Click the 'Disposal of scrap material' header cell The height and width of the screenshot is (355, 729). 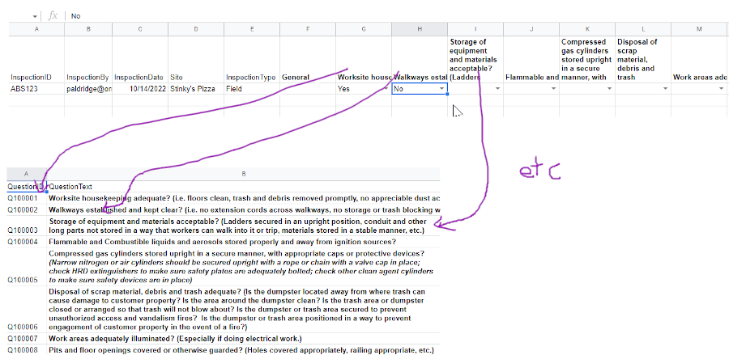click(x=642, y=59)
